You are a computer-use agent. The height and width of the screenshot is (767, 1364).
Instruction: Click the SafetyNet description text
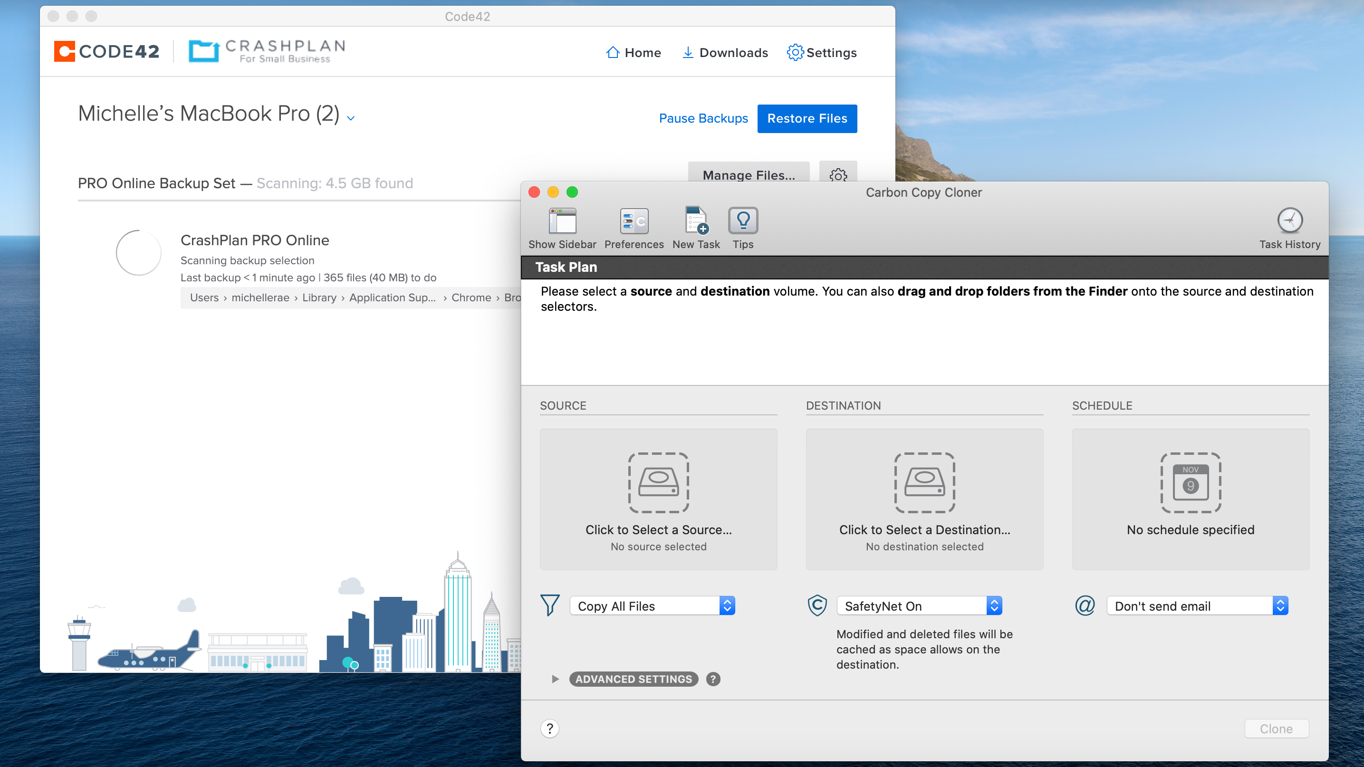tap(924, 650)
